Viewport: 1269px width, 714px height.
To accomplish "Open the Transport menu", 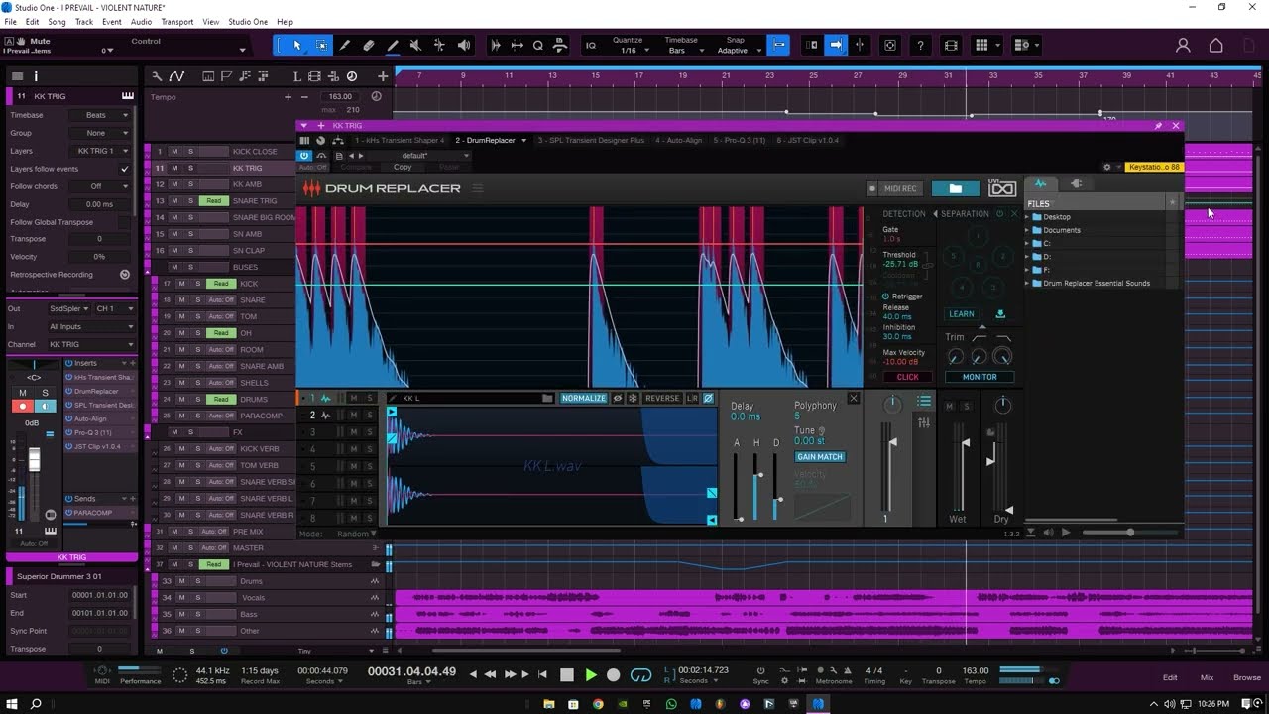I will point(177,21).
